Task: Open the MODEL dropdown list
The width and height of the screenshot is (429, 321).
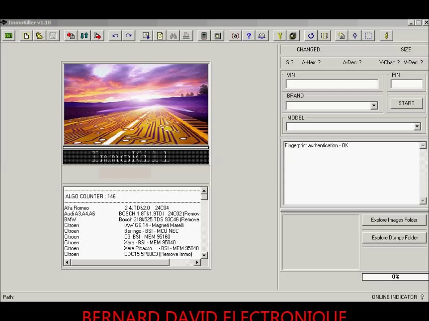Action: [417, 126]
